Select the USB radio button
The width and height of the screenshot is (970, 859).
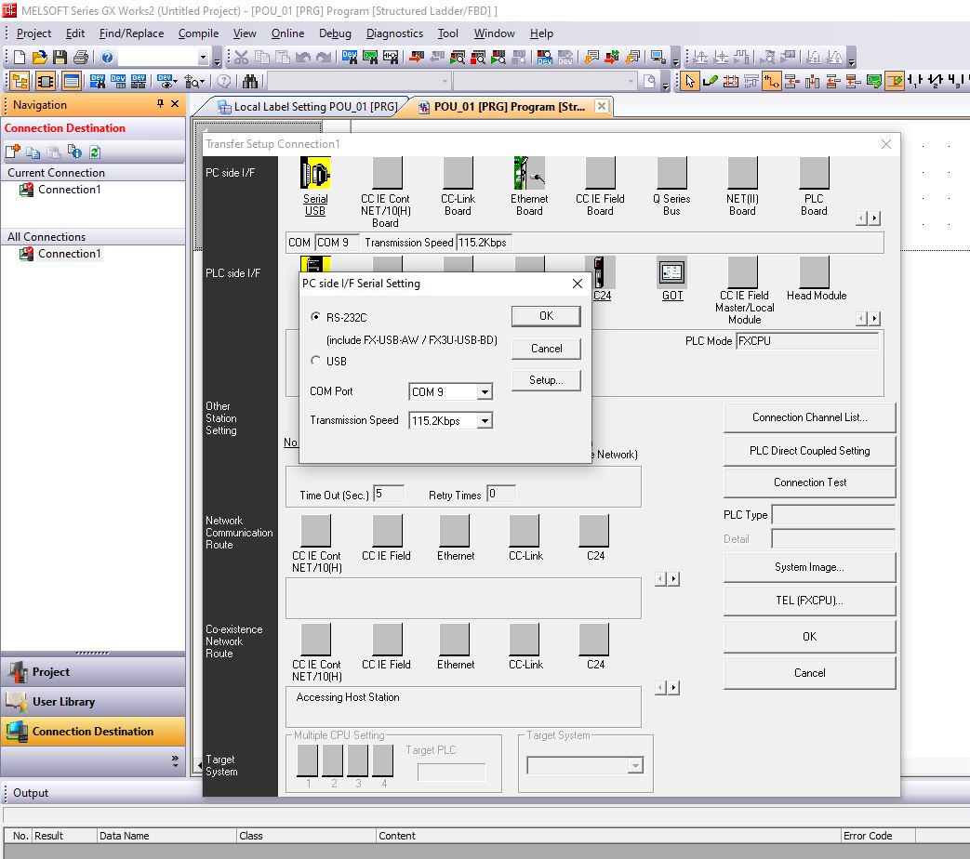click(x=316, y=361)
